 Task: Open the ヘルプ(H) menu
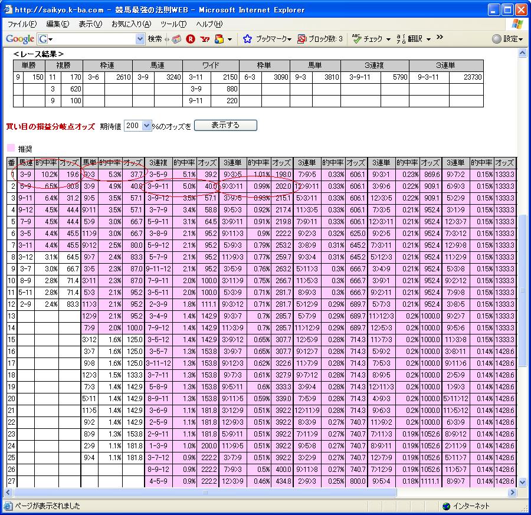(x=209, y=24)
